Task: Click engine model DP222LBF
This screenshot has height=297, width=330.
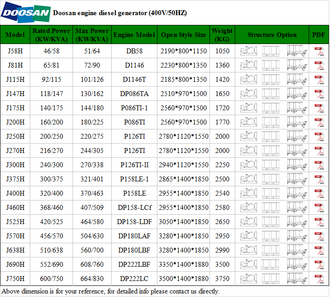Action: point(134,265)
